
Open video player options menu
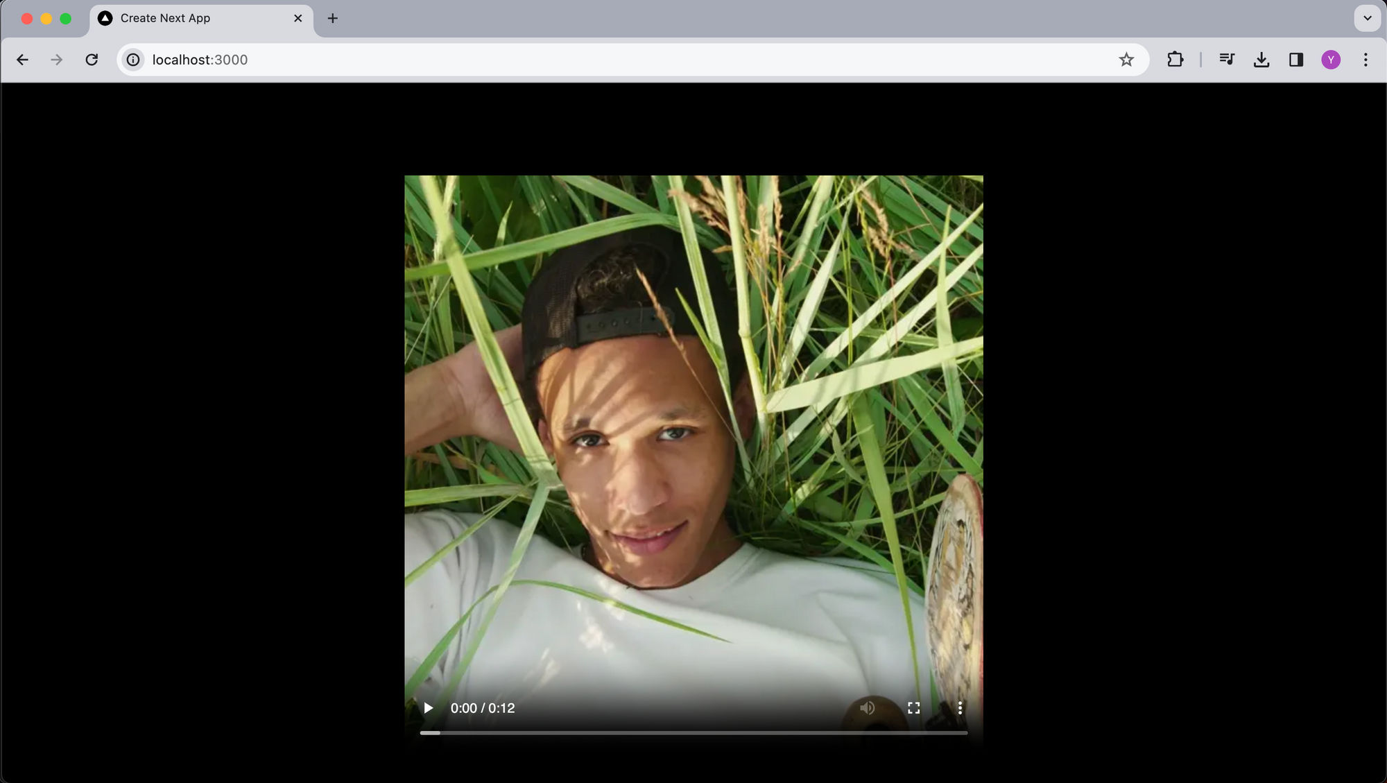pos(959,707)
